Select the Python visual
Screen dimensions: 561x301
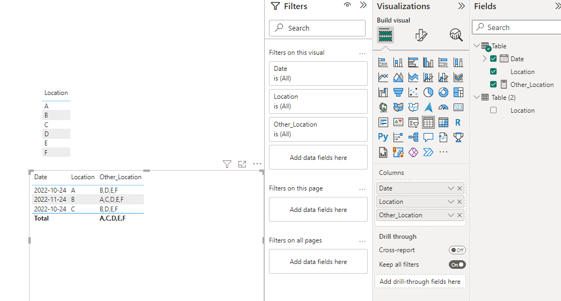tap(383, 137)
